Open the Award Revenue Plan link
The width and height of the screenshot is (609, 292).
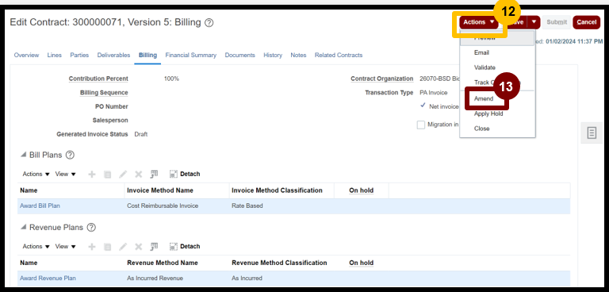click(x=48, y=278)
